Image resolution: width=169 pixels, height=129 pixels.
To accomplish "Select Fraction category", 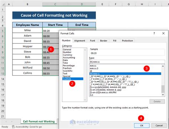I will click(73, 68).
